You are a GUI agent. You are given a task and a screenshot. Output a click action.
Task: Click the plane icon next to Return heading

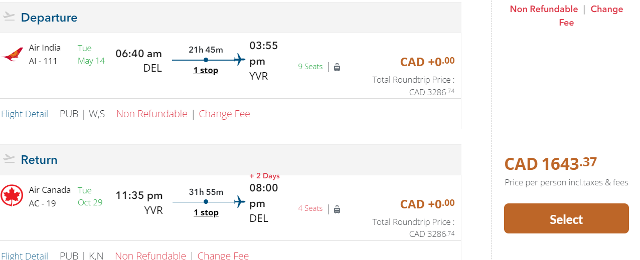pyautogui.click(x=9, y=159)
